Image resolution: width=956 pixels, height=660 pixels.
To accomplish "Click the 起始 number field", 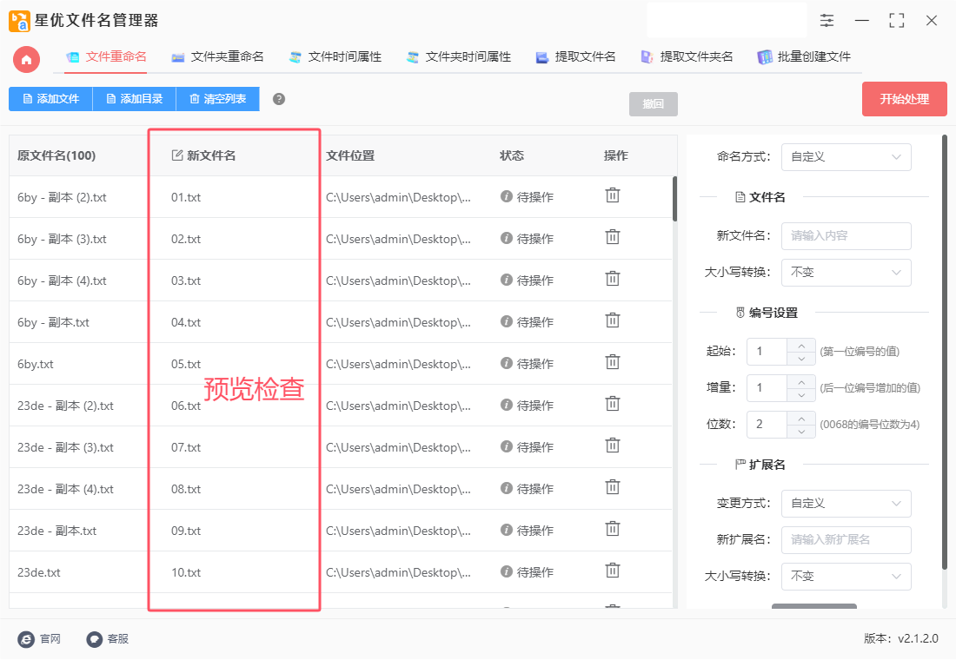I will coord(767,352).
